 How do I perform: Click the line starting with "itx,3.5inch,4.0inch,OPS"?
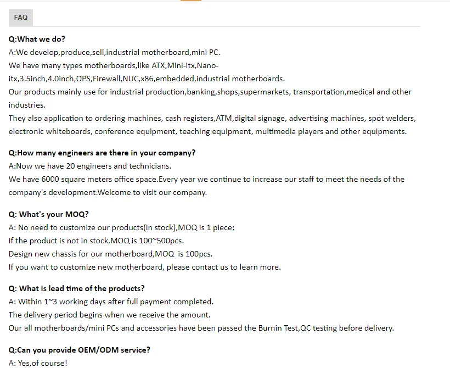147,79
